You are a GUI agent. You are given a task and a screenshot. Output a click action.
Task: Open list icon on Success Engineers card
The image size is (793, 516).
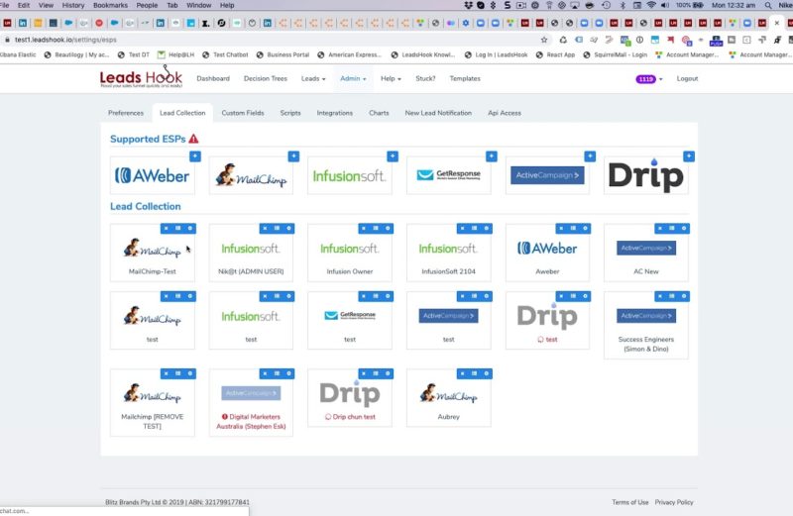coord(672,296)
